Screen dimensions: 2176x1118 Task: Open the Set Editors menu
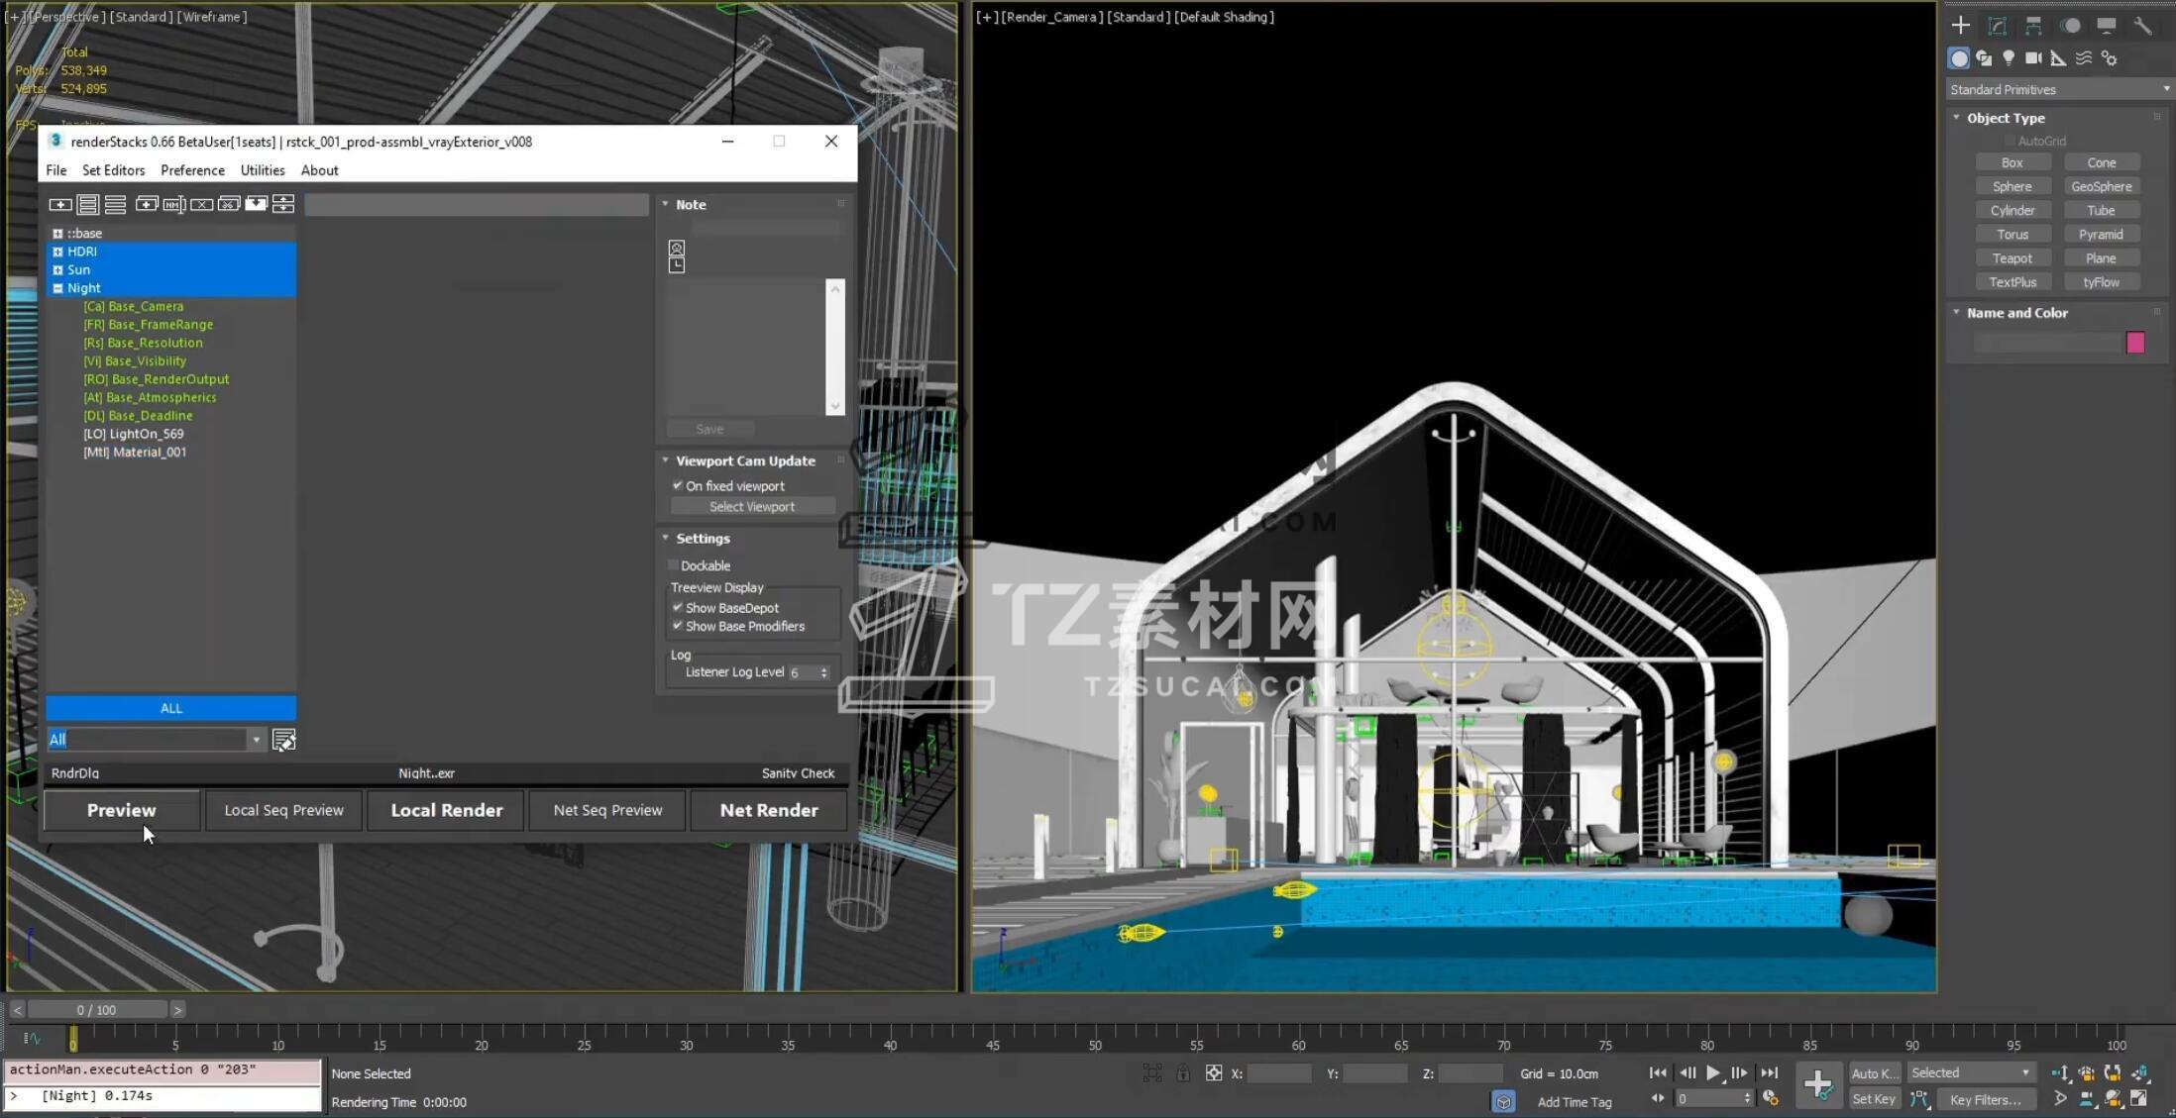point(113,170)
